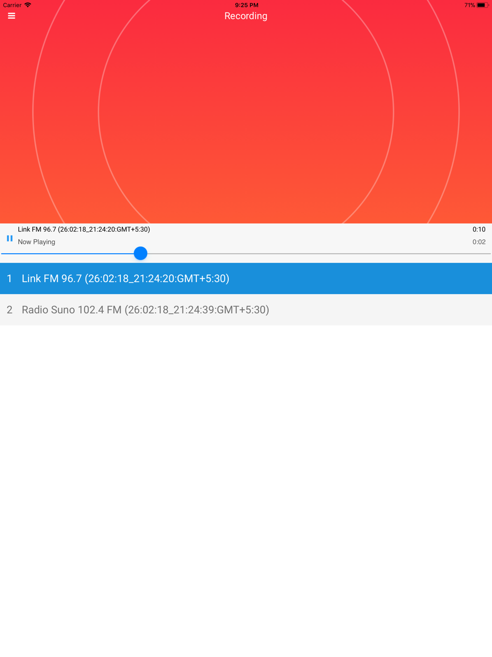Click the now-playing track title text
Viewport: 492px width, 657px height.
point(84,230)
